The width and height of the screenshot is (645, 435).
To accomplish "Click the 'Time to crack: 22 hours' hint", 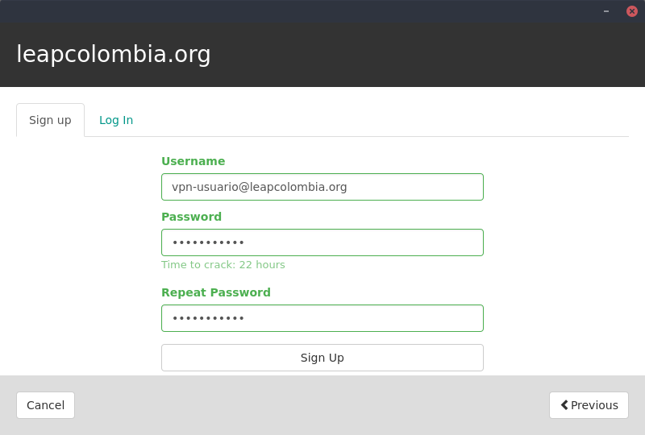I will (x=223, y=265).
